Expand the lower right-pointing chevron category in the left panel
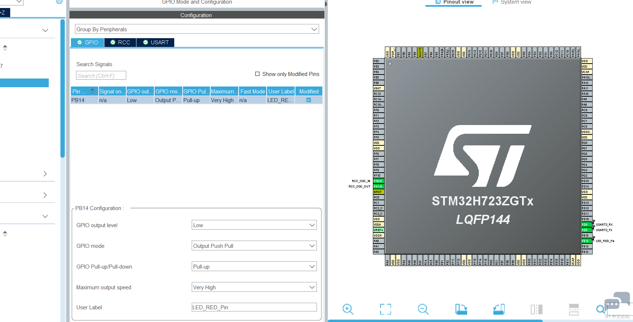Image resolution: width=633 pixels, height=322 pixels. (x=45, y=195)
